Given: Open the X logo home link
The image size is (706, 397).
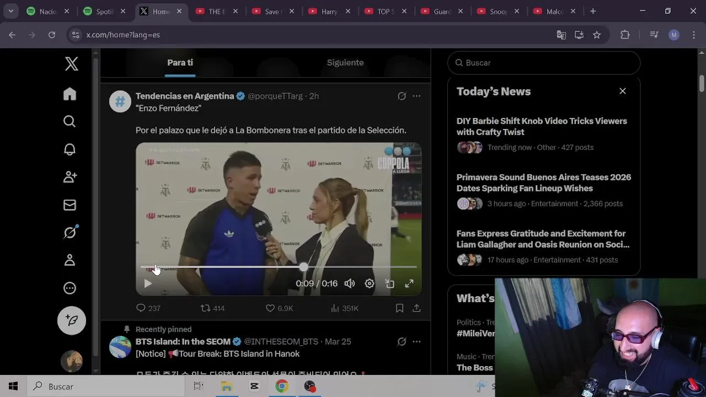Looking at the screenshot, I should pyautogui.click(x=71, y=63).
